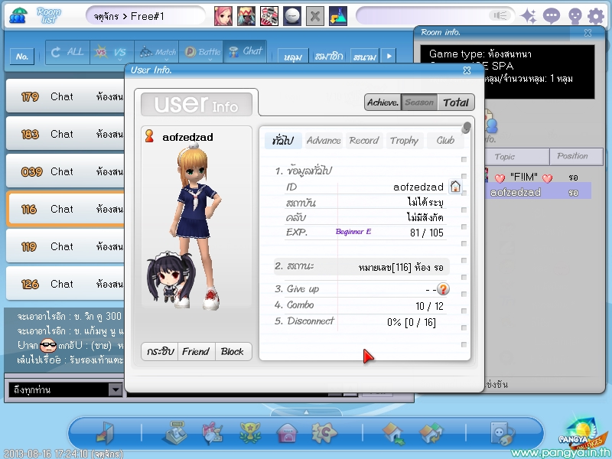Switch to Achieve. view
This screenshot has width=612, height=459.
382,103
